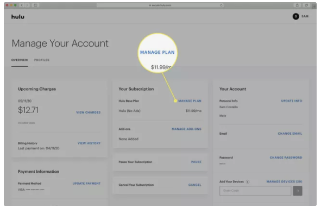Open the View Charges link
The image size is (321, 207).
coord(89,112)
